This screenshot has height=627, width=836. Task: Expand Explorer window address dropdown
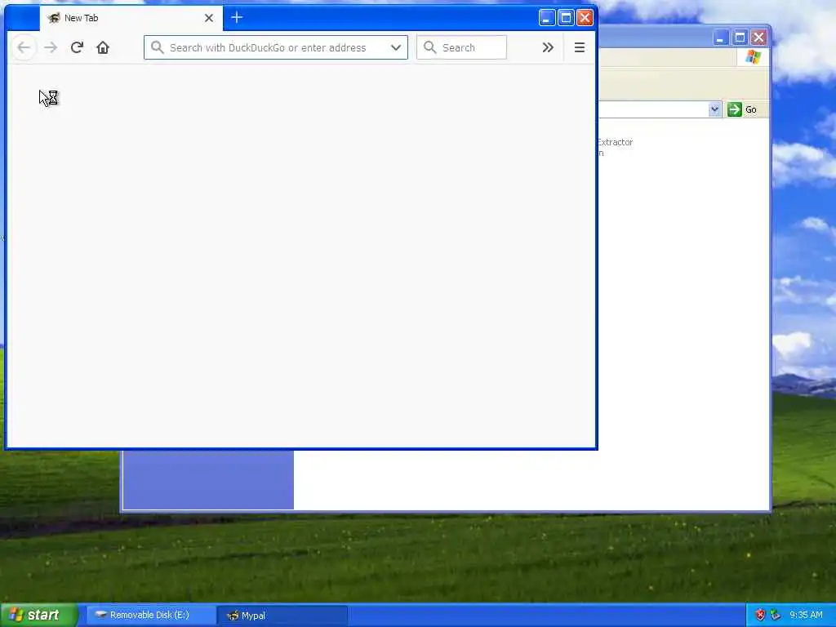pyautogui.click(x=714, y=109)
